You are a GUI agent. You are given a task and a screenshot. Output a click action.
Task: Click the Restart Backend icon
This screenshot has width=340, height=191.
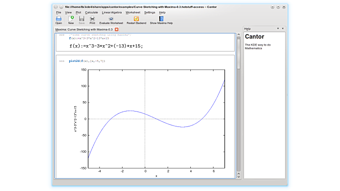(136, 19)
